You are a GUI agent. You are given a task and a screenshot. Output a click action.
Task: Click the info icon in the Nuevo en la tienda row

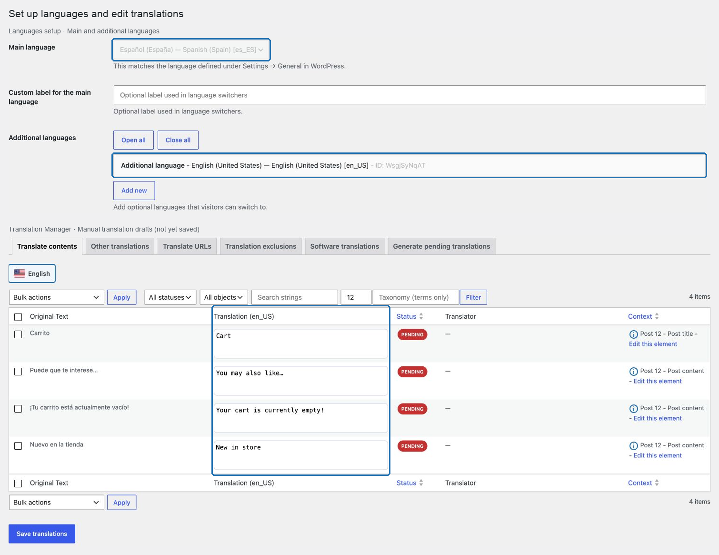point(633,446)
